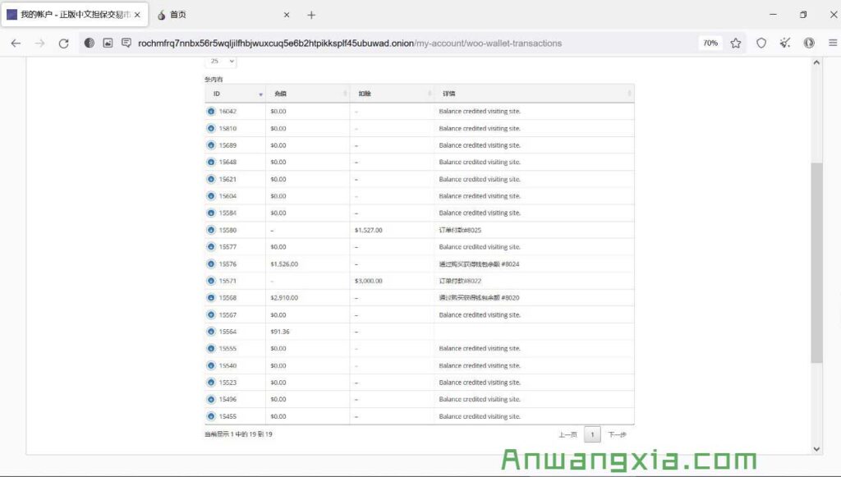Bookmark this page with the star icon
841x477 pixels.
pos(735,44)
